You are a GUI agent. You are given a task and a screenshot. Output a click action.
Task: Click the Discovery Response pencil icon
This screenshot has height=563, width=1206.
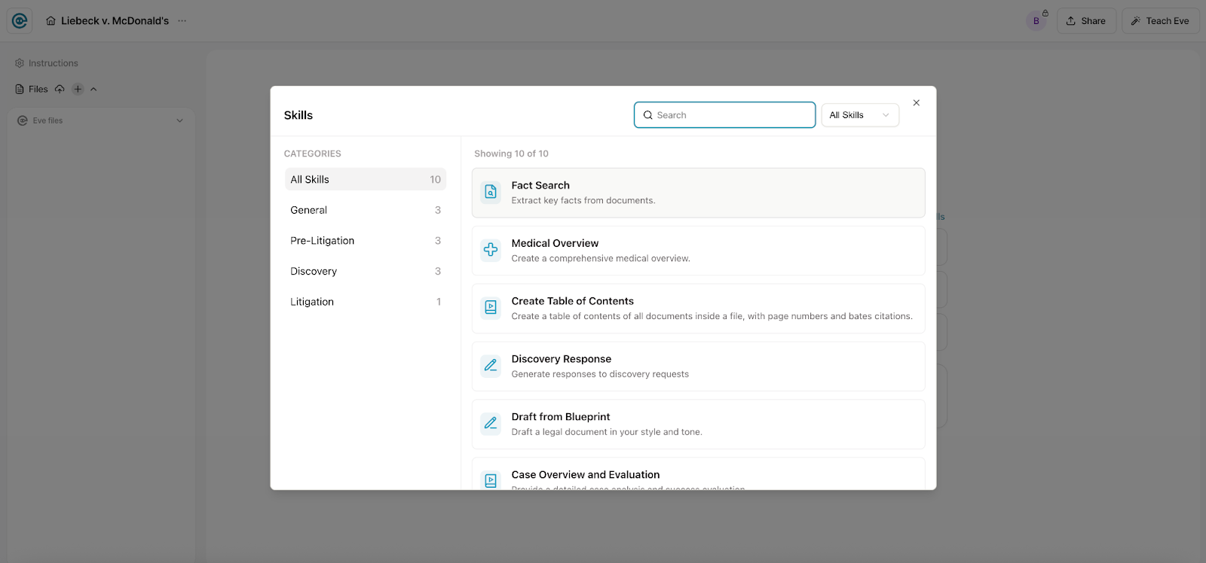point(491,365)
